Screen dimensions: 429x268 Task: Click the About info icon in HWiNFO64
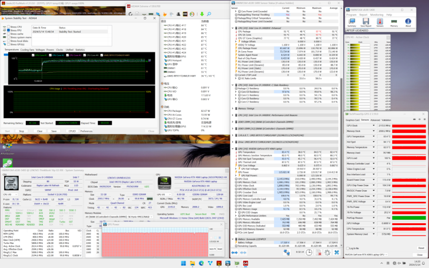pos(408,22)
